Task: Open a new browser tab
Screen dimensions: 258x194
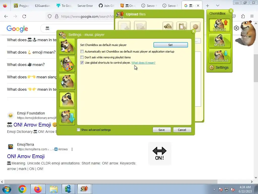Action: pyautogui.click(x=208, y=6)
